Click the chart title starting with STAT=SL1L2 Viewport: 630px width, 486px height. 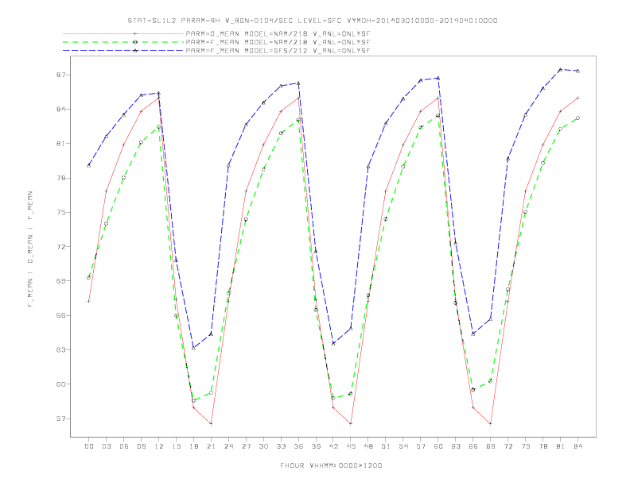pos(313,21)
